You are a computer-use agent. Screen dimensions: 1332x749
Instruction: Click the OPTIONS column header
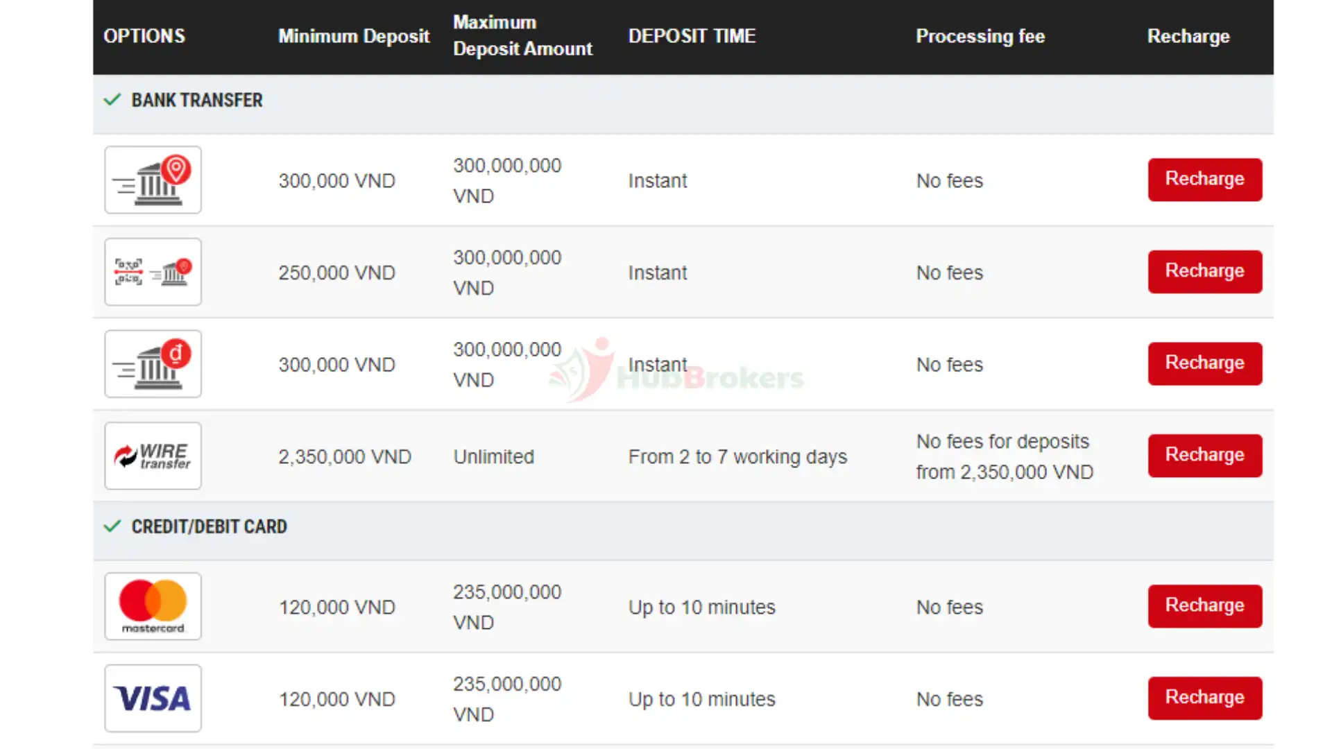click(x=144, y=36)
